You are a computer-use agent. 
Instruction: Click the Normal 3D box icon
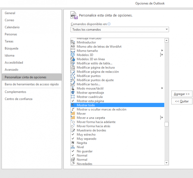73,160
